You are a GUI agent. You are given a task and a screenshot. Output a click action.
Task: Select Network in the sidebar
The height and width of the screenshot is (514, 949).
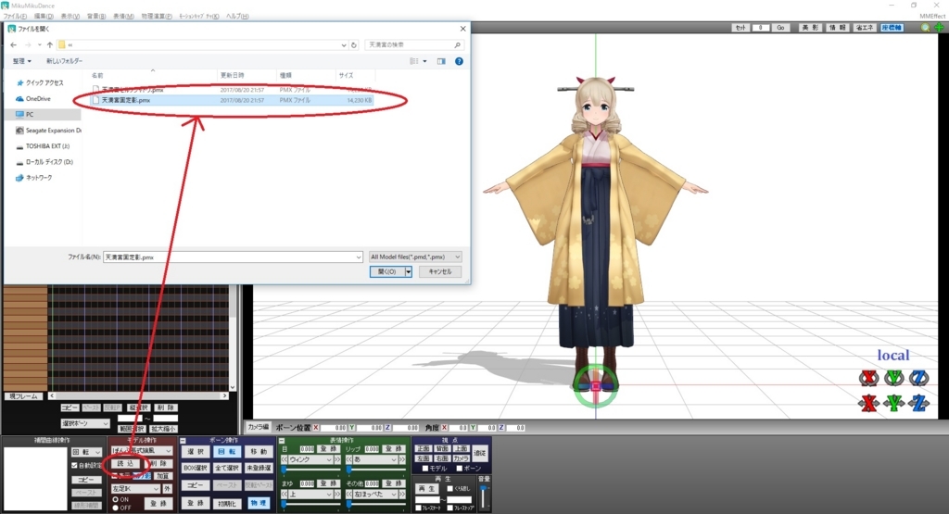[34, 177]
